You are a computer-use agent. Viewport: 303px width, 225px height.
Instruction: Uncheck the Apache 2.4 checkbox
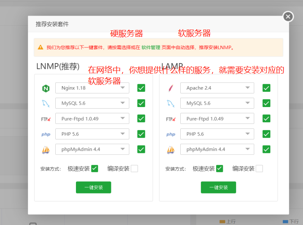tap(266, 88)
